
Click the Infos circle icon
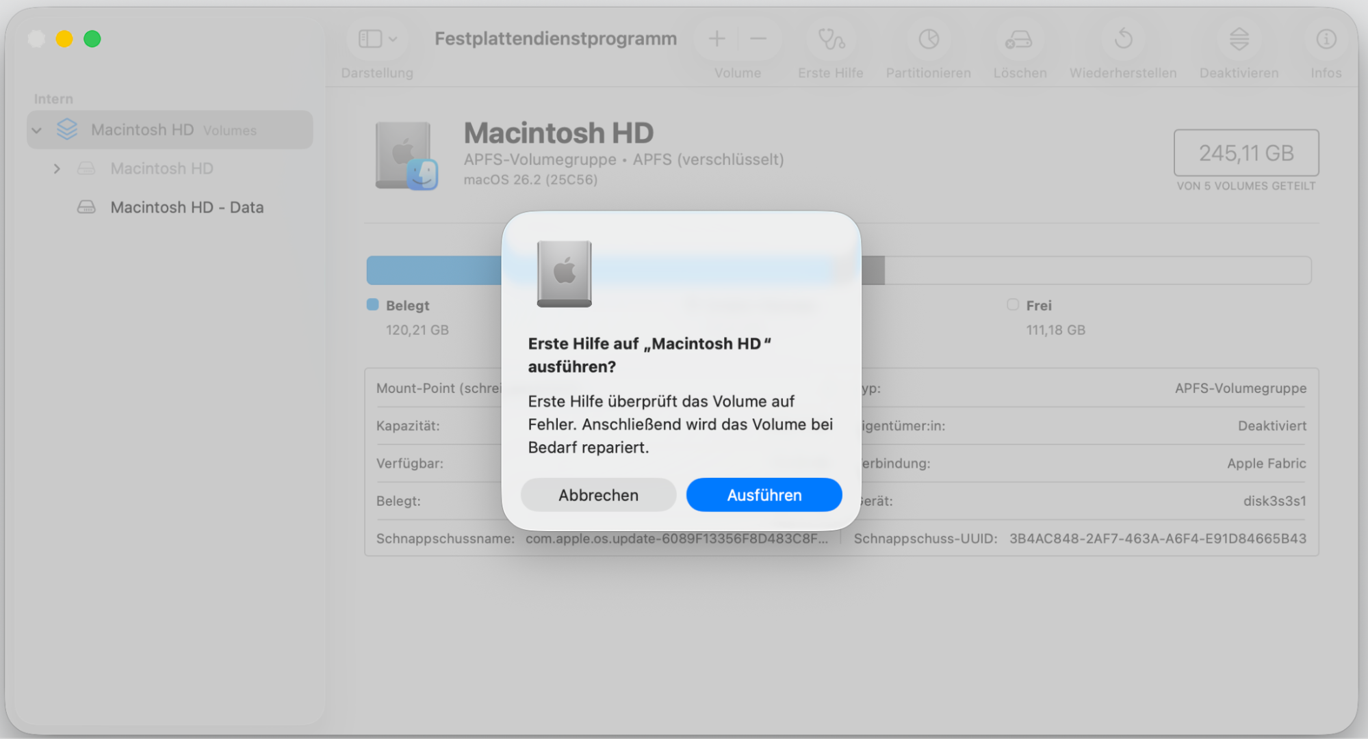point(1326,39)
